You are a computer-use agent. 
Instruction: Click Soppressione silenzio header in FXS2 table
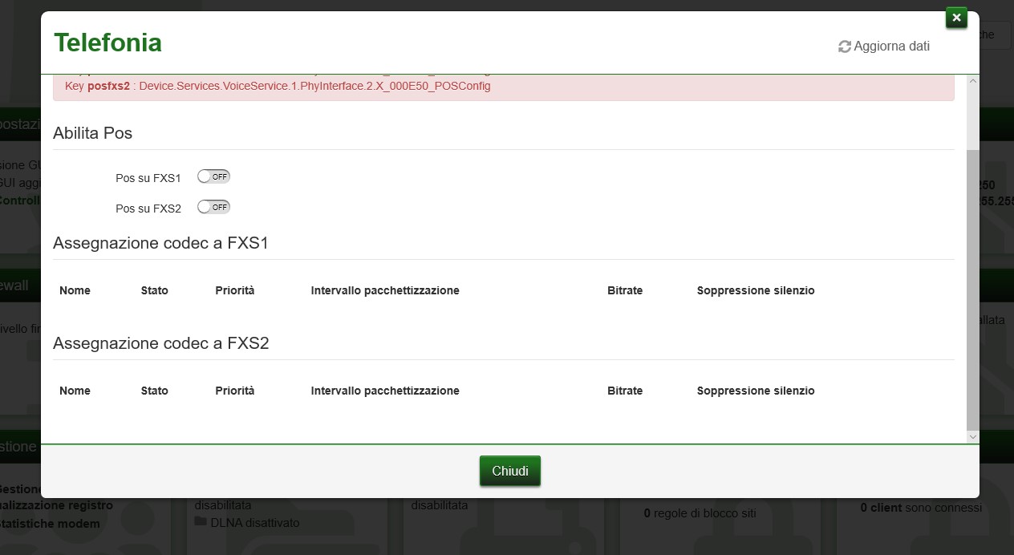tap(756, 391)
